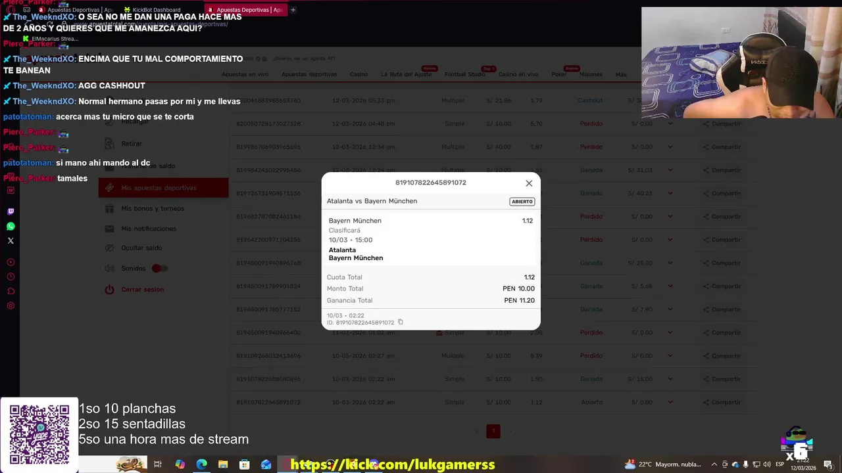Open Microsoft Store from taskbar
Screen dimensions: 842x473
pos(245,464)
